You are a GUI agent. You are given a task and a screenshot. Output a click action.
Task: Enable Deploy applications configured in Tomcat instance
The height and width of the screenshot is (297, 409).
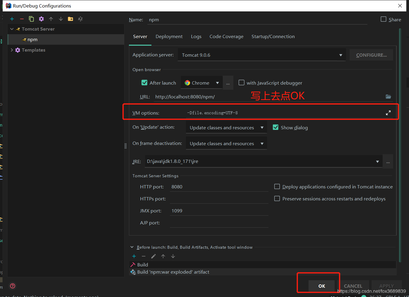[277, 187]
